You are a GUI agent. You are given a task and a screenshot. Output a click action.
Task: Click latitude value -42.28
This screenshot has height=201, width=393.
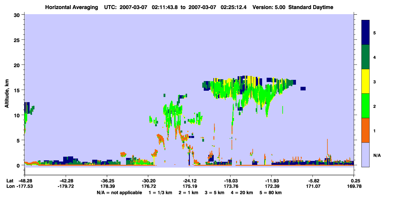(x=66, y=181)
